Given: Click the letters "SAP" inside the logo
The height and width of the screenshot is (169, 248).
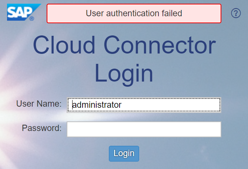Looking at the screenshot, I should point(20,13).
